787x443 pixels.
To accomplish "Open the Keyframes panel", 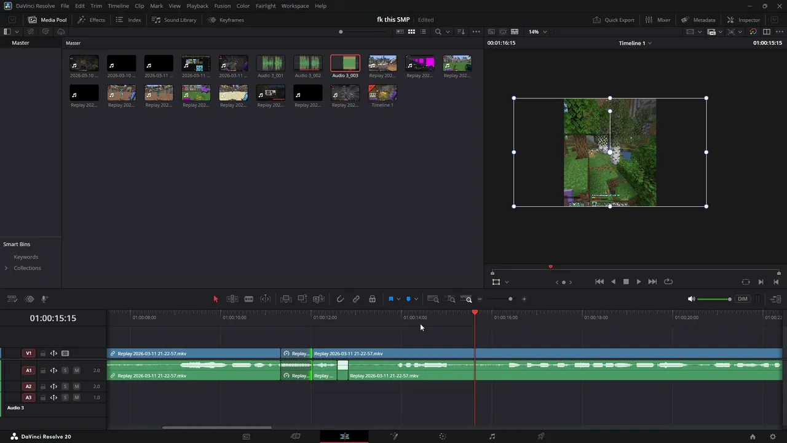I will coord(226,20).
